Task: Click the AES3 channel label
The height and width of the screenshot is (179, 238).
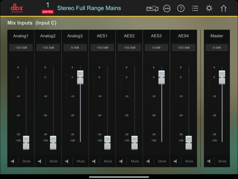Action: 156,36
